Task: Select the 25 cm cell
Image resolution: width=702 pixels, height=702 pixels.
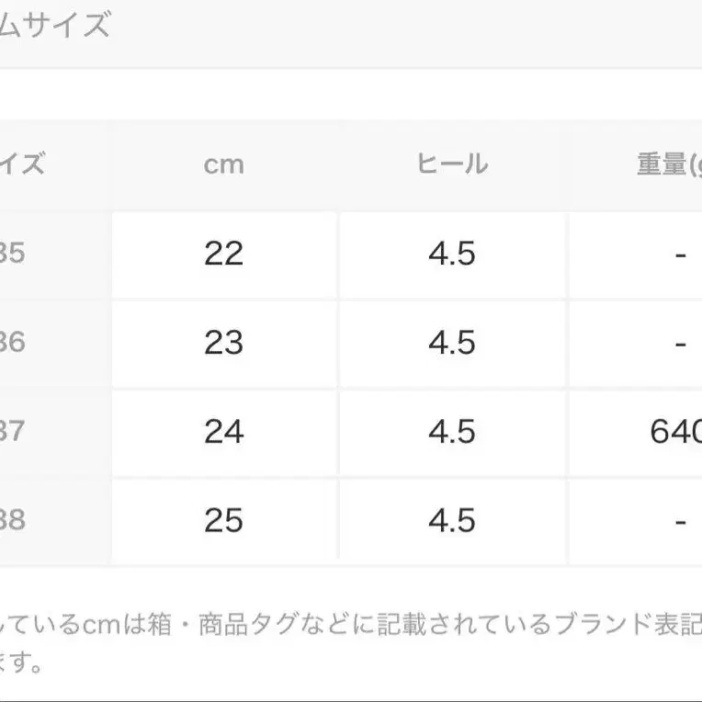Action: [x=223, y=521]
